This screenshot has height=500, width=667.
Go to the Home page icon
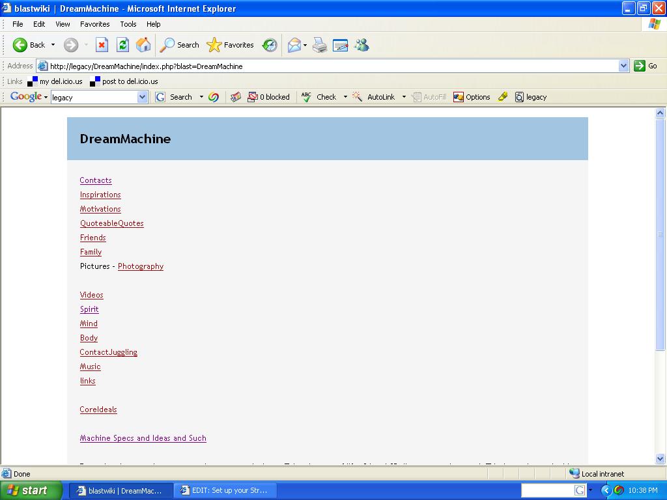pyautogui.click(x=143, y=45)
